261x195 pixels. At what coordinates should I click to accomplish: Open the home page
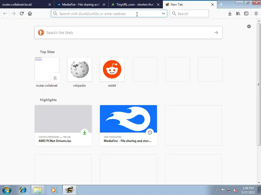pyautogui.click(x=30, y=14)
